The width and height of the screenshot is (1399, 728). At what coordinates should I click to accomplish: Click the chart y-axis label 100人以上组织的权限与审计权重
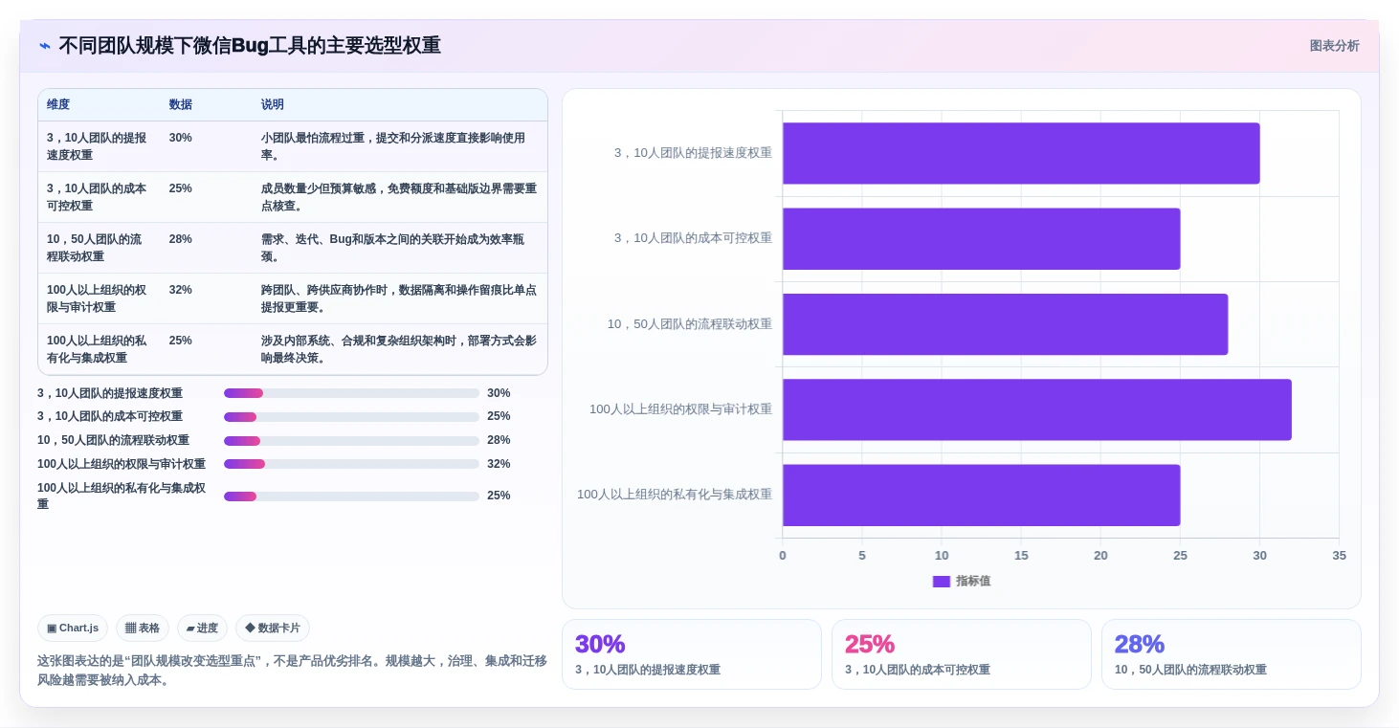pos(680,409)
